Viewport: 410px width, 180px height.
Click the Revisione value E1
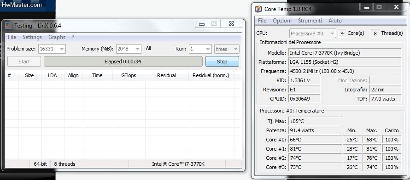(x=305, y=90)
